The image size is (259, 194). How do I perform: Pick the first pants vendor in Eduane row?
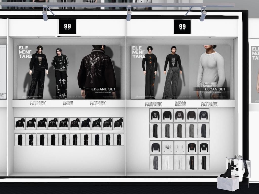[x=20, y=139]
